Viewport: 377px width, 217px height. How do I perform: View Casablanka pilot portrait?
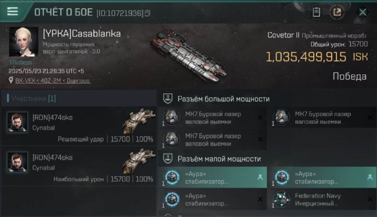23,42
